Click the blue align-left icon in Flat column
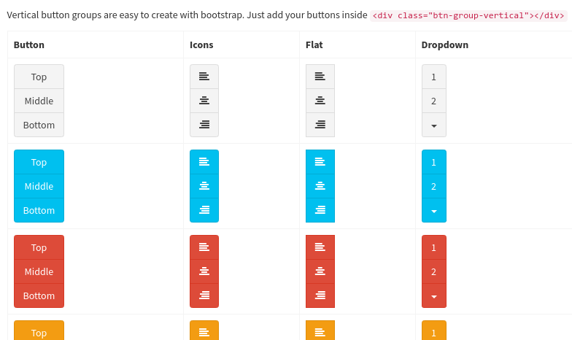 click(x=320, y=162)
